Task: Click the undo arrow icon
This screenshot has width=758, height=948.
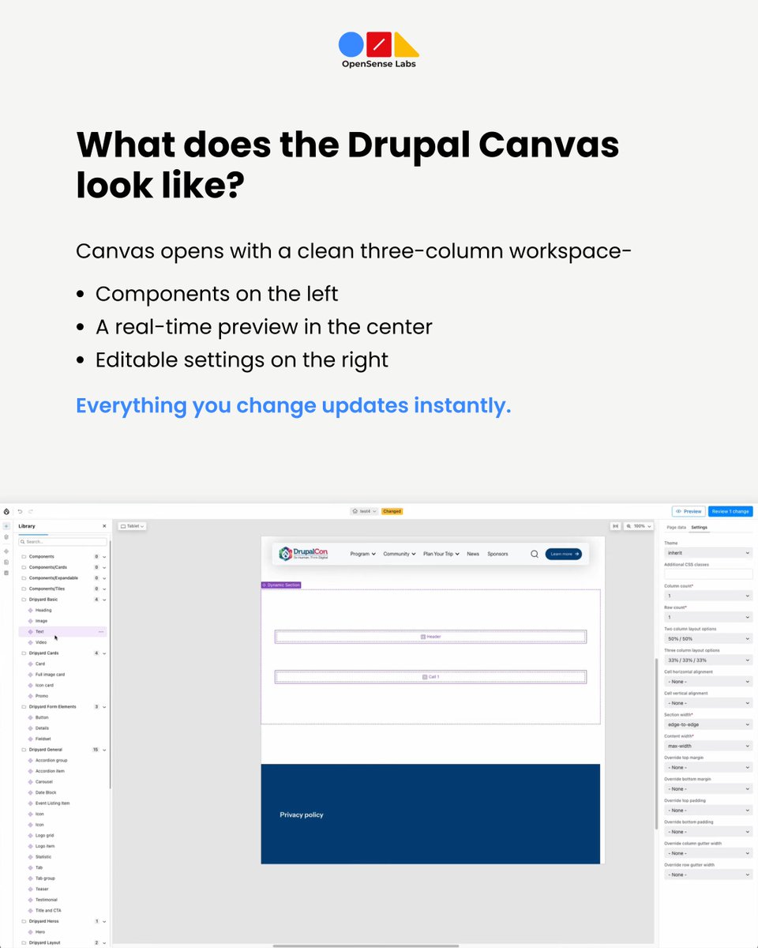Action: point(20,511)
